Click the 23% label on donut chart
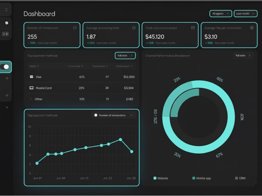Viewport: 262px width, 196px height. [177, 79]
